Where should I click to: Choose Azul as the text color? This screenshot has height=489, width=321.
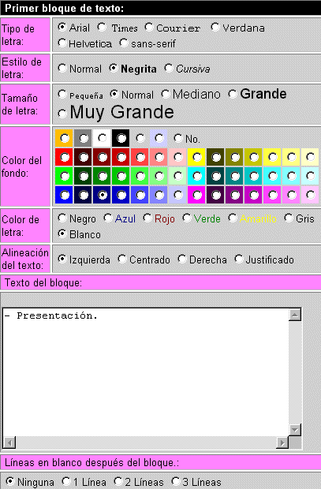pos(108,218)
